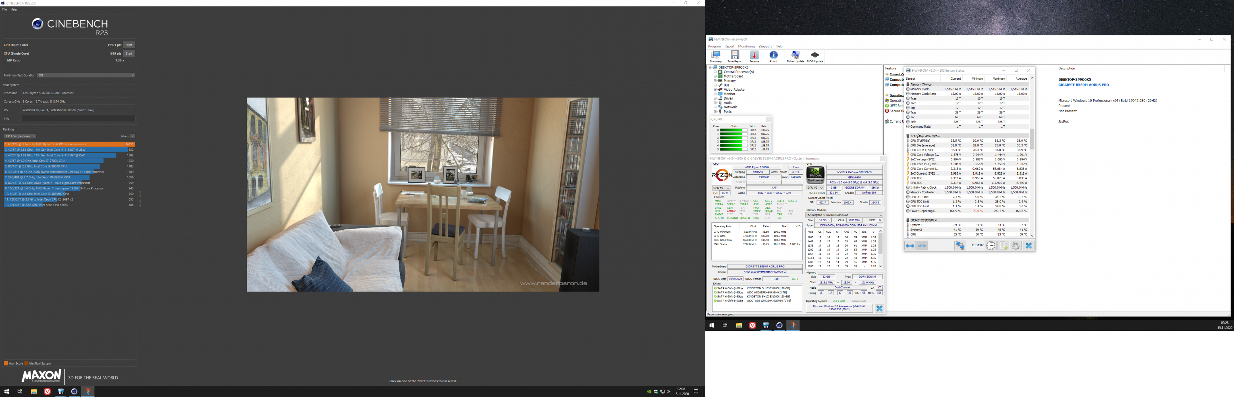Expand sensor columns with blue arrows

coord(910,246)
